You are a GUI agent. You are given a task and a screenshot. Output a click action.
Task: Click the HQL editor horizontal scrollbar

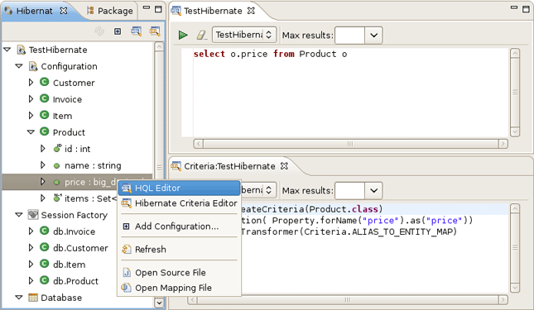pos(351,144)
